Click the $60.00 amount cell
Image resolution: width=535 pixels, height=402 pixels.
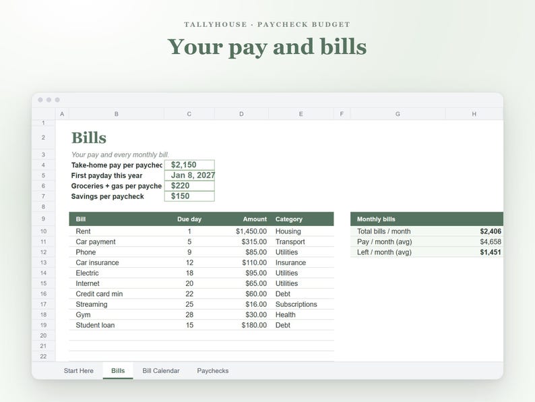(242, 293)
